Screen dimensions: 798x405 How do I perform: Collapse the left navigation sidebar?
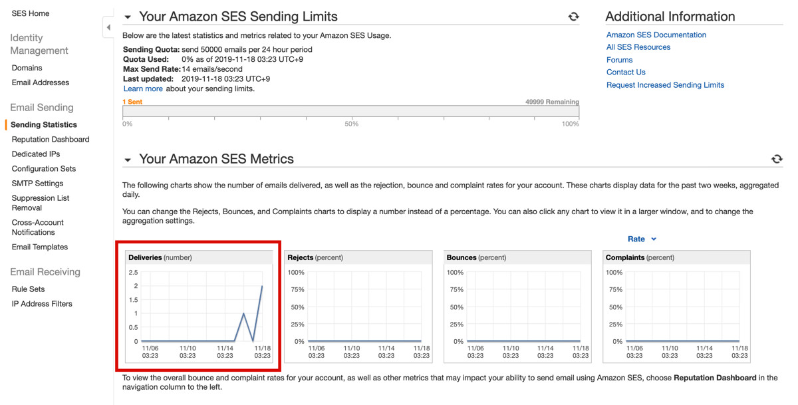coord(108,27)
